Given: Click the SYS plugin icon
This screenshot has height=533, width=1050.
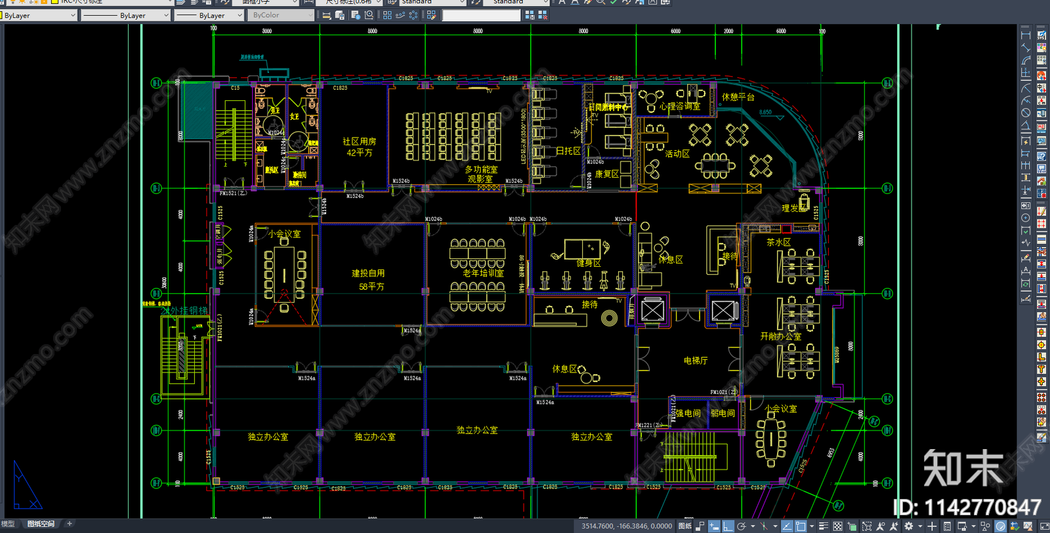Looking at the screenshot, I should tap(1041, 35).
